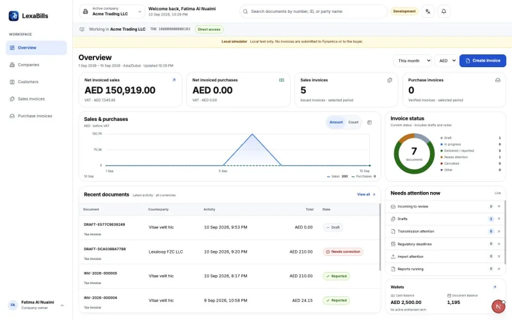Click in the document search field
Screen dimensions: 512x320
tap(314, 12)
